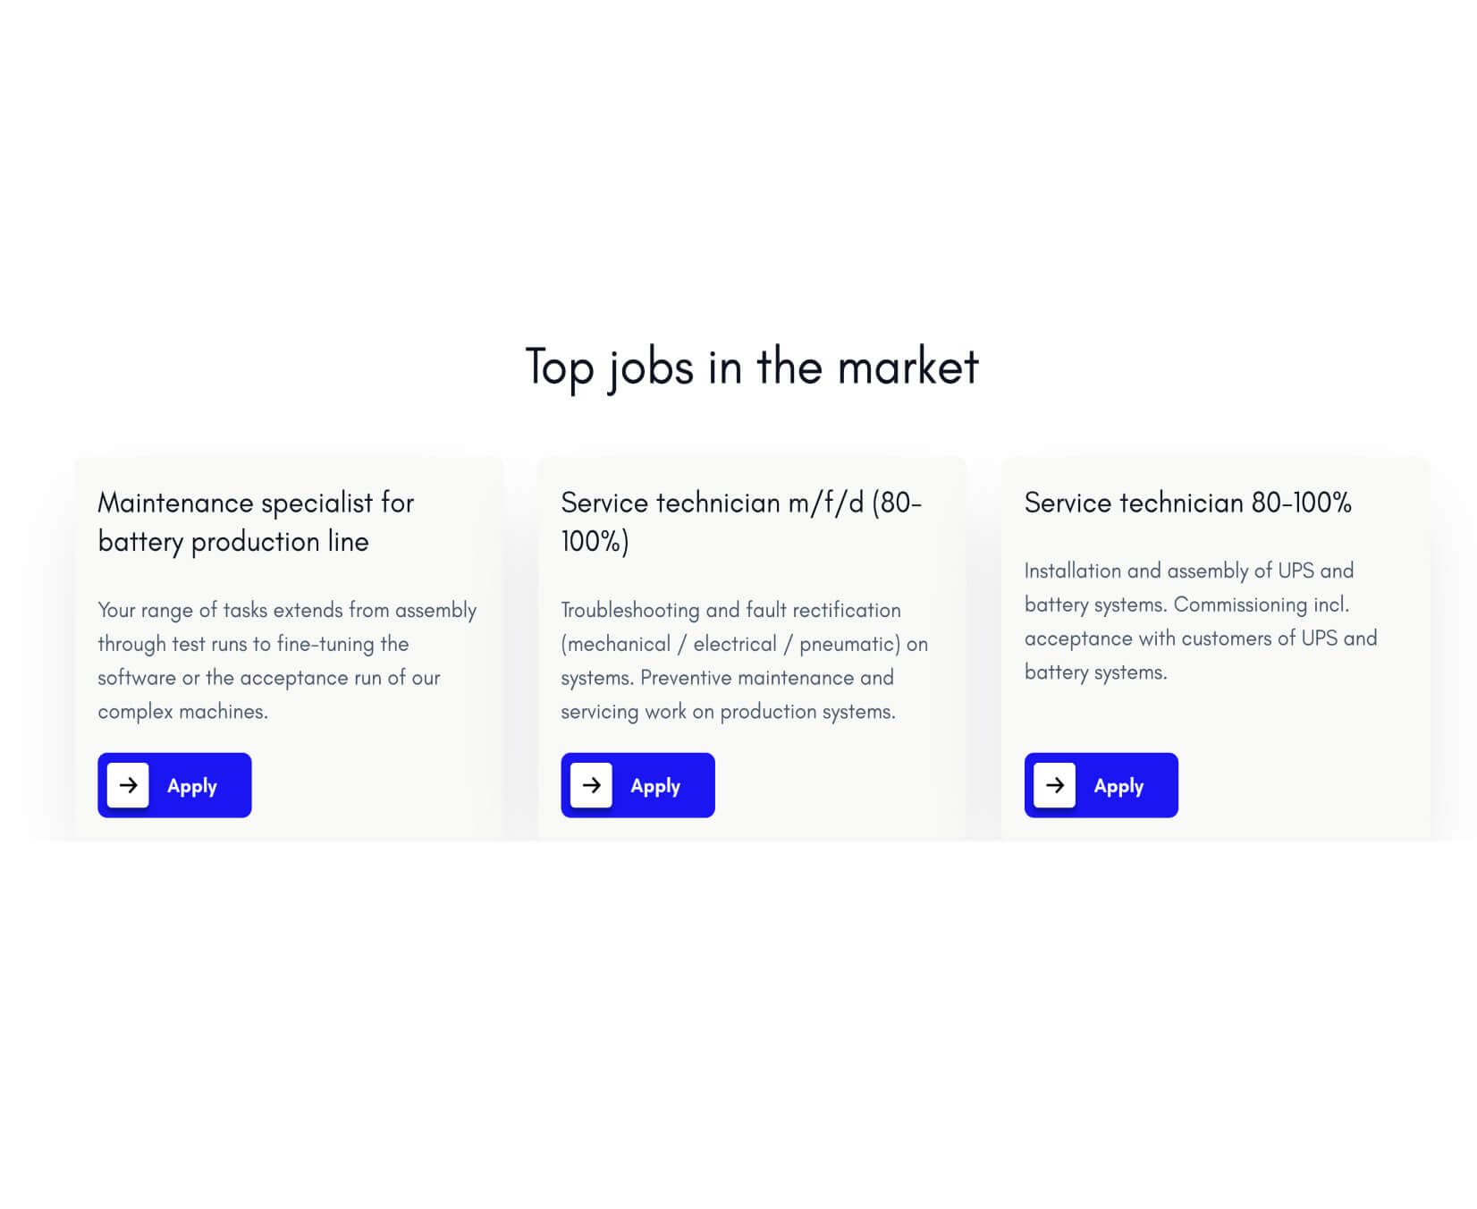
Task: Select the middle job listing card
Action: tap(751, 644)
